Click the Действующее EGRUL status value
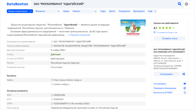The image size is (195, 110). [x=57, y=59]
